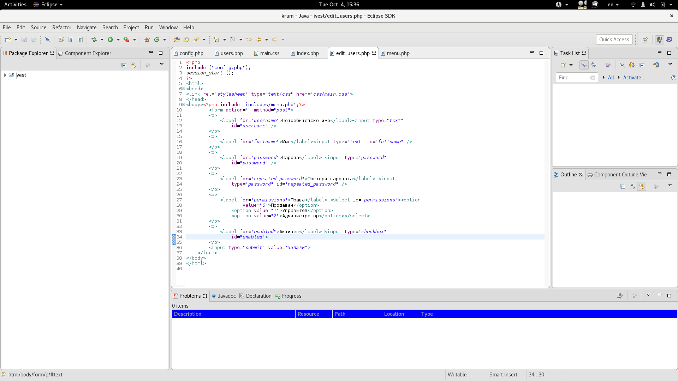This screenshot has width=678, height=381.
Task: Click the Activate... link in Task List
Action: [x=634, y=78]
